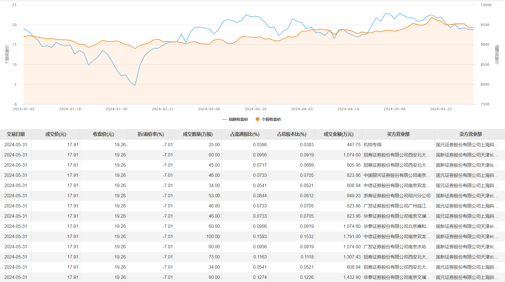Open 浙商证券股份有限公司绍兴分公司 buyer entry
505x282 pixels.
[397, 196]
